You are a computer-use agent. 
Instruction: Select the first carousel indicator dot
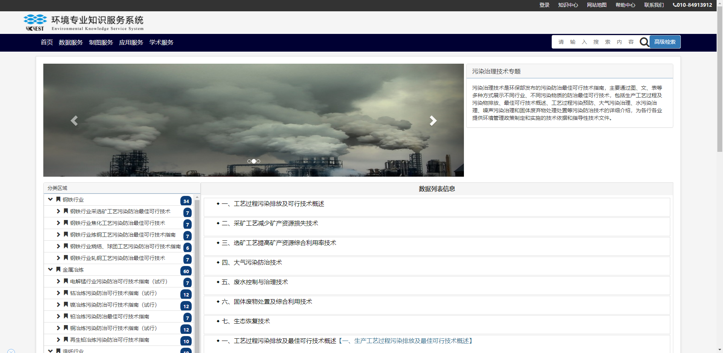tap(249, 161)
